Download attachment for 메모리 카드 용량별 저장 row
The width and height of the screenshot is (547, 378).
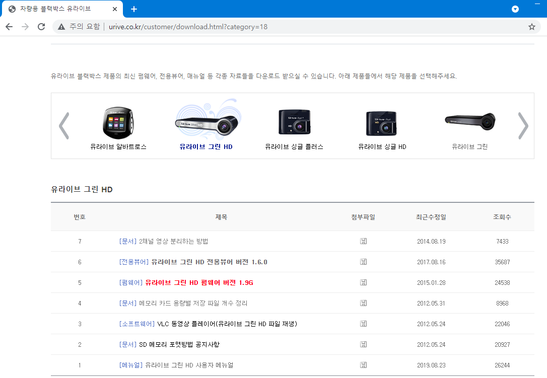pos(363,303)
